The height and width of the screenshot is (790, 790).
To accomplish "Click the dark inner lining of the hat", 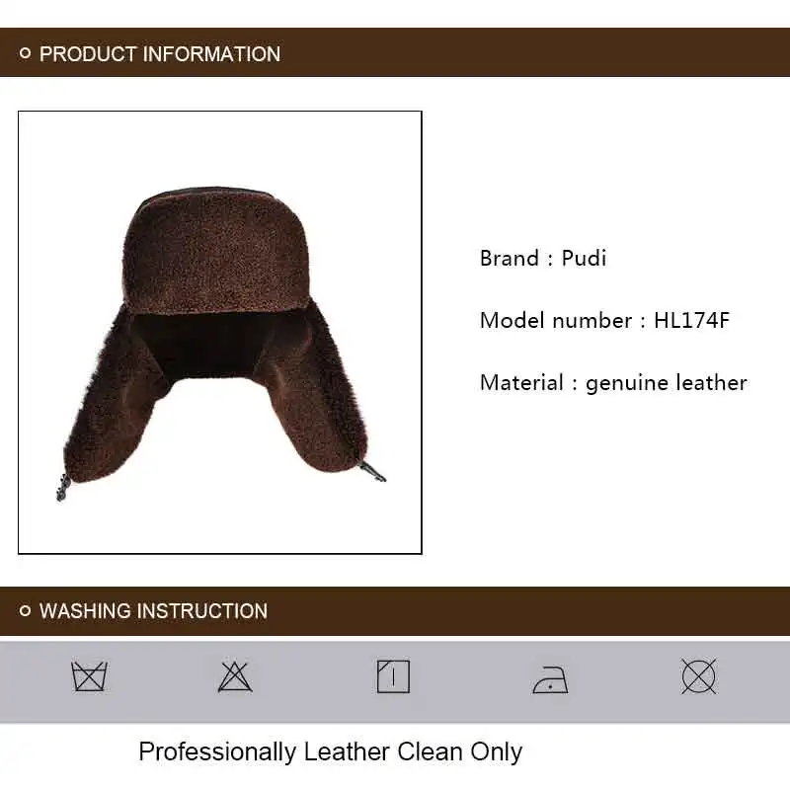I will [x=199, y=345].
